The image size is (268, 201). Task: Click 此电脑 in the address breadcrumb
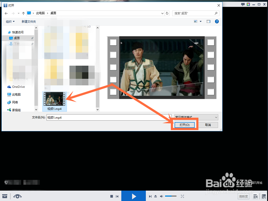(40, 13)
